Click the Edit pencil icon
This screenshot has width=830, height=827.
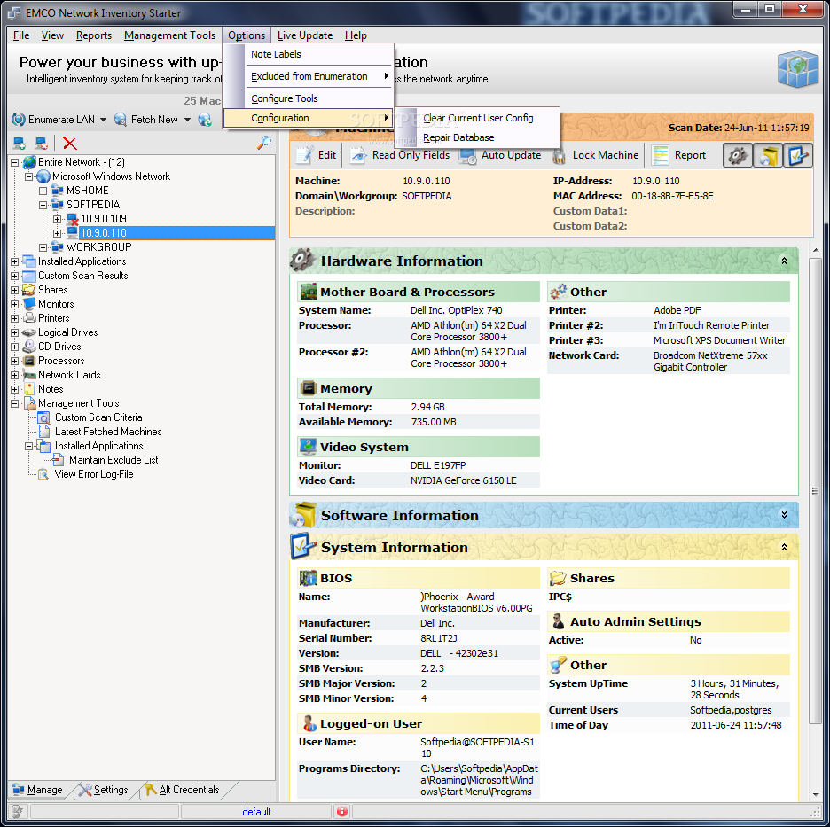[x=304, y=155]
